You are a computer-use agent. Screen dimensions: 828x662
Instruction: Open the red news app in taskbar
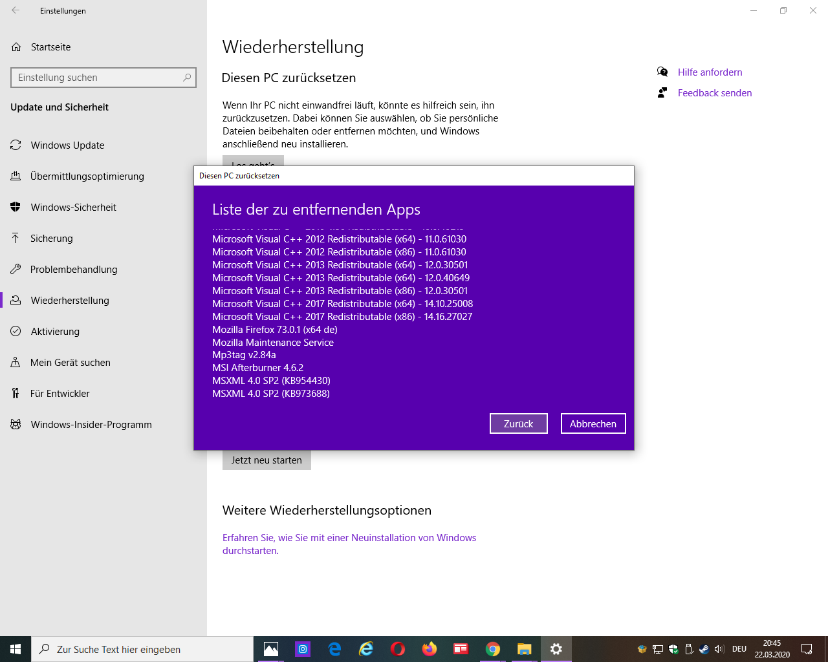(461, 649)
